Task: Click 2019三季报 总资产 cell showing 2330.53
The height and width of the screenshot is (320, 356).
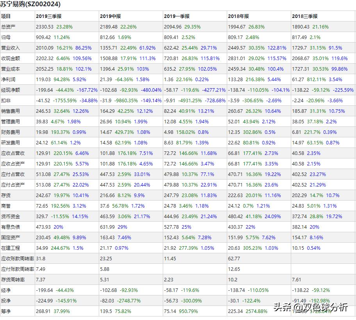Action: click(x=44, y=27)
